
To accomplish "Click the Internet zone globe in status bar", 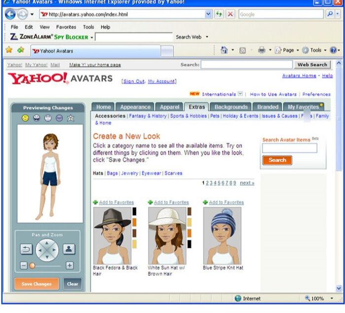I will point(238,298).
